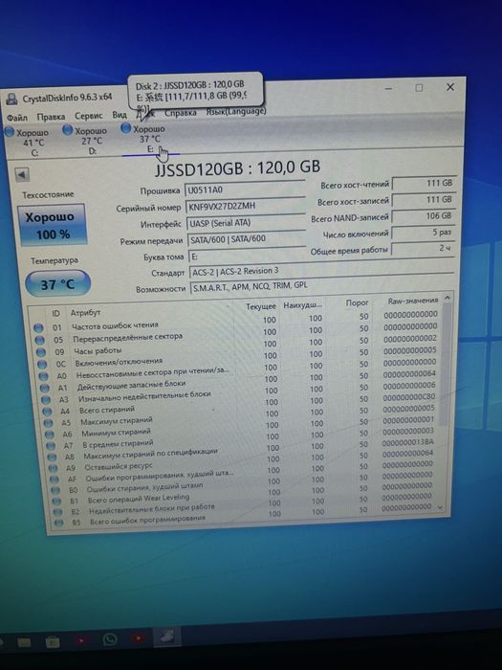This screenshot has height=670, width=502.
Task: Open the Справка menu
Action: point(181,113)
